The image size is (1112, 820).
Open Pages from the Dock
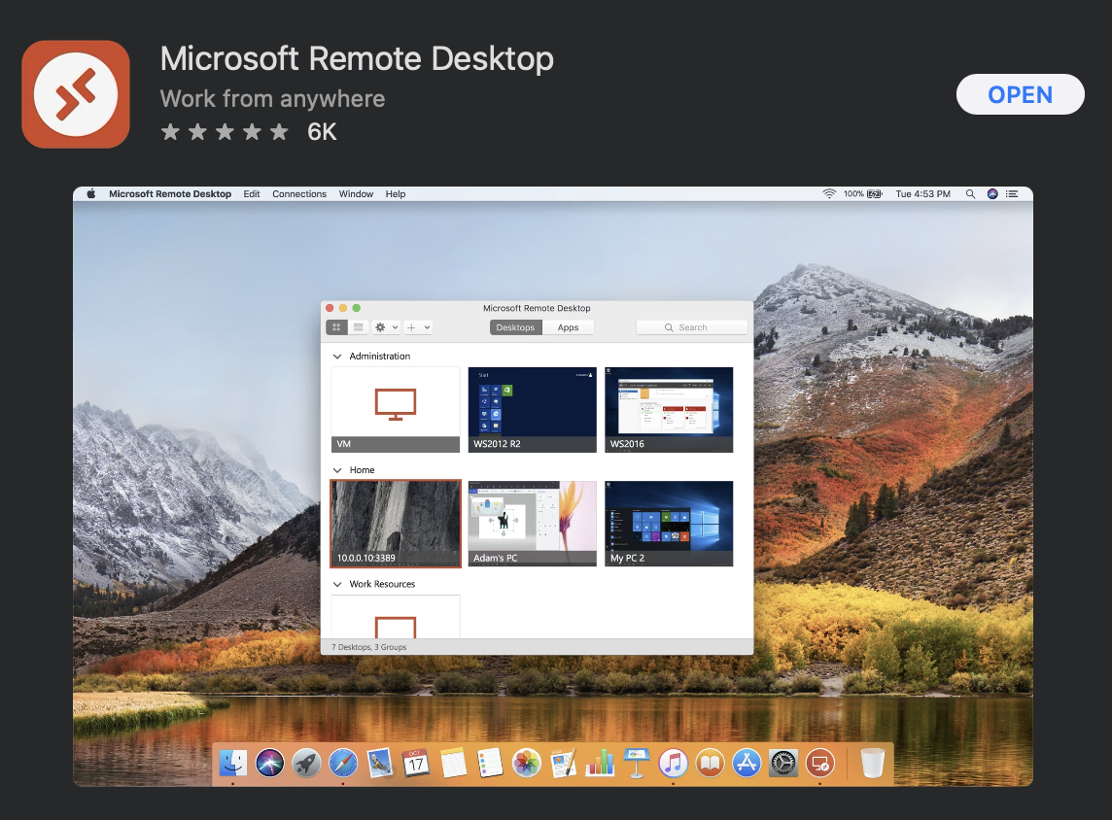tap(563, 764)
